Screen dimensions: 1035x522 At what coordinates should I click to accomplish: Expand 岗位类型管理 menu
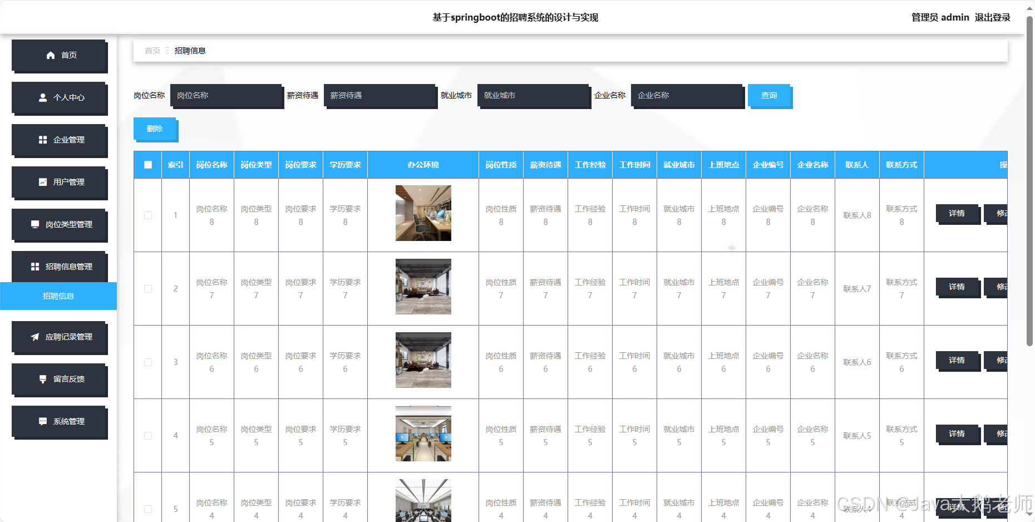59,224
